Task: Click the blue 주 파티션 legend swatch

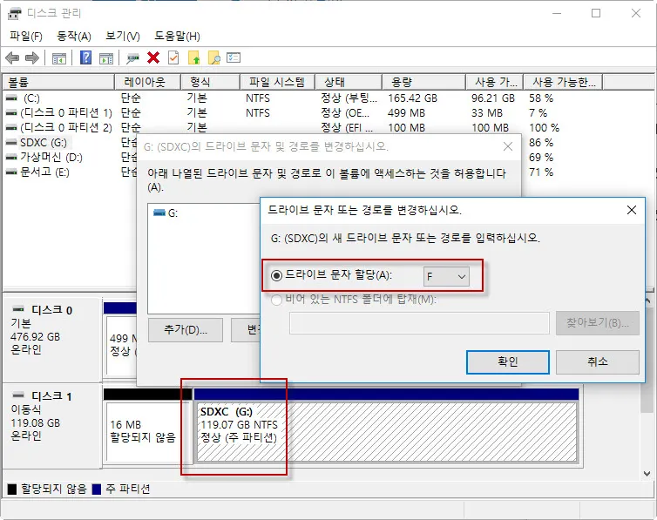Action: 97,489
